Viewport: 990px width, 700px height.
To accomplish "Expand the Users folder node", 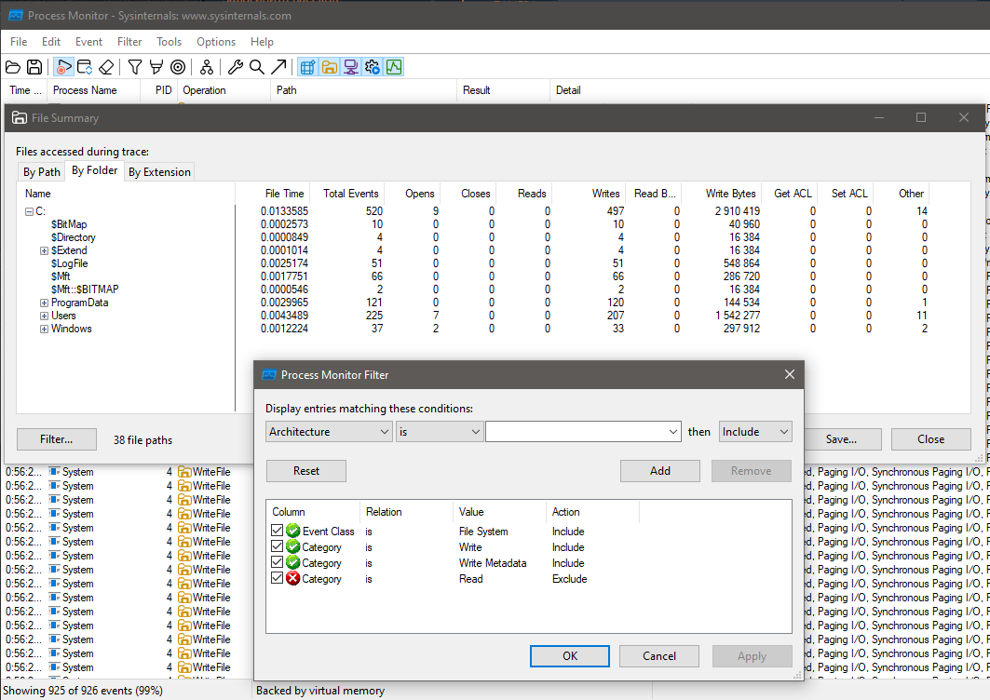I will pyautogui.click(x=44, y=316).
